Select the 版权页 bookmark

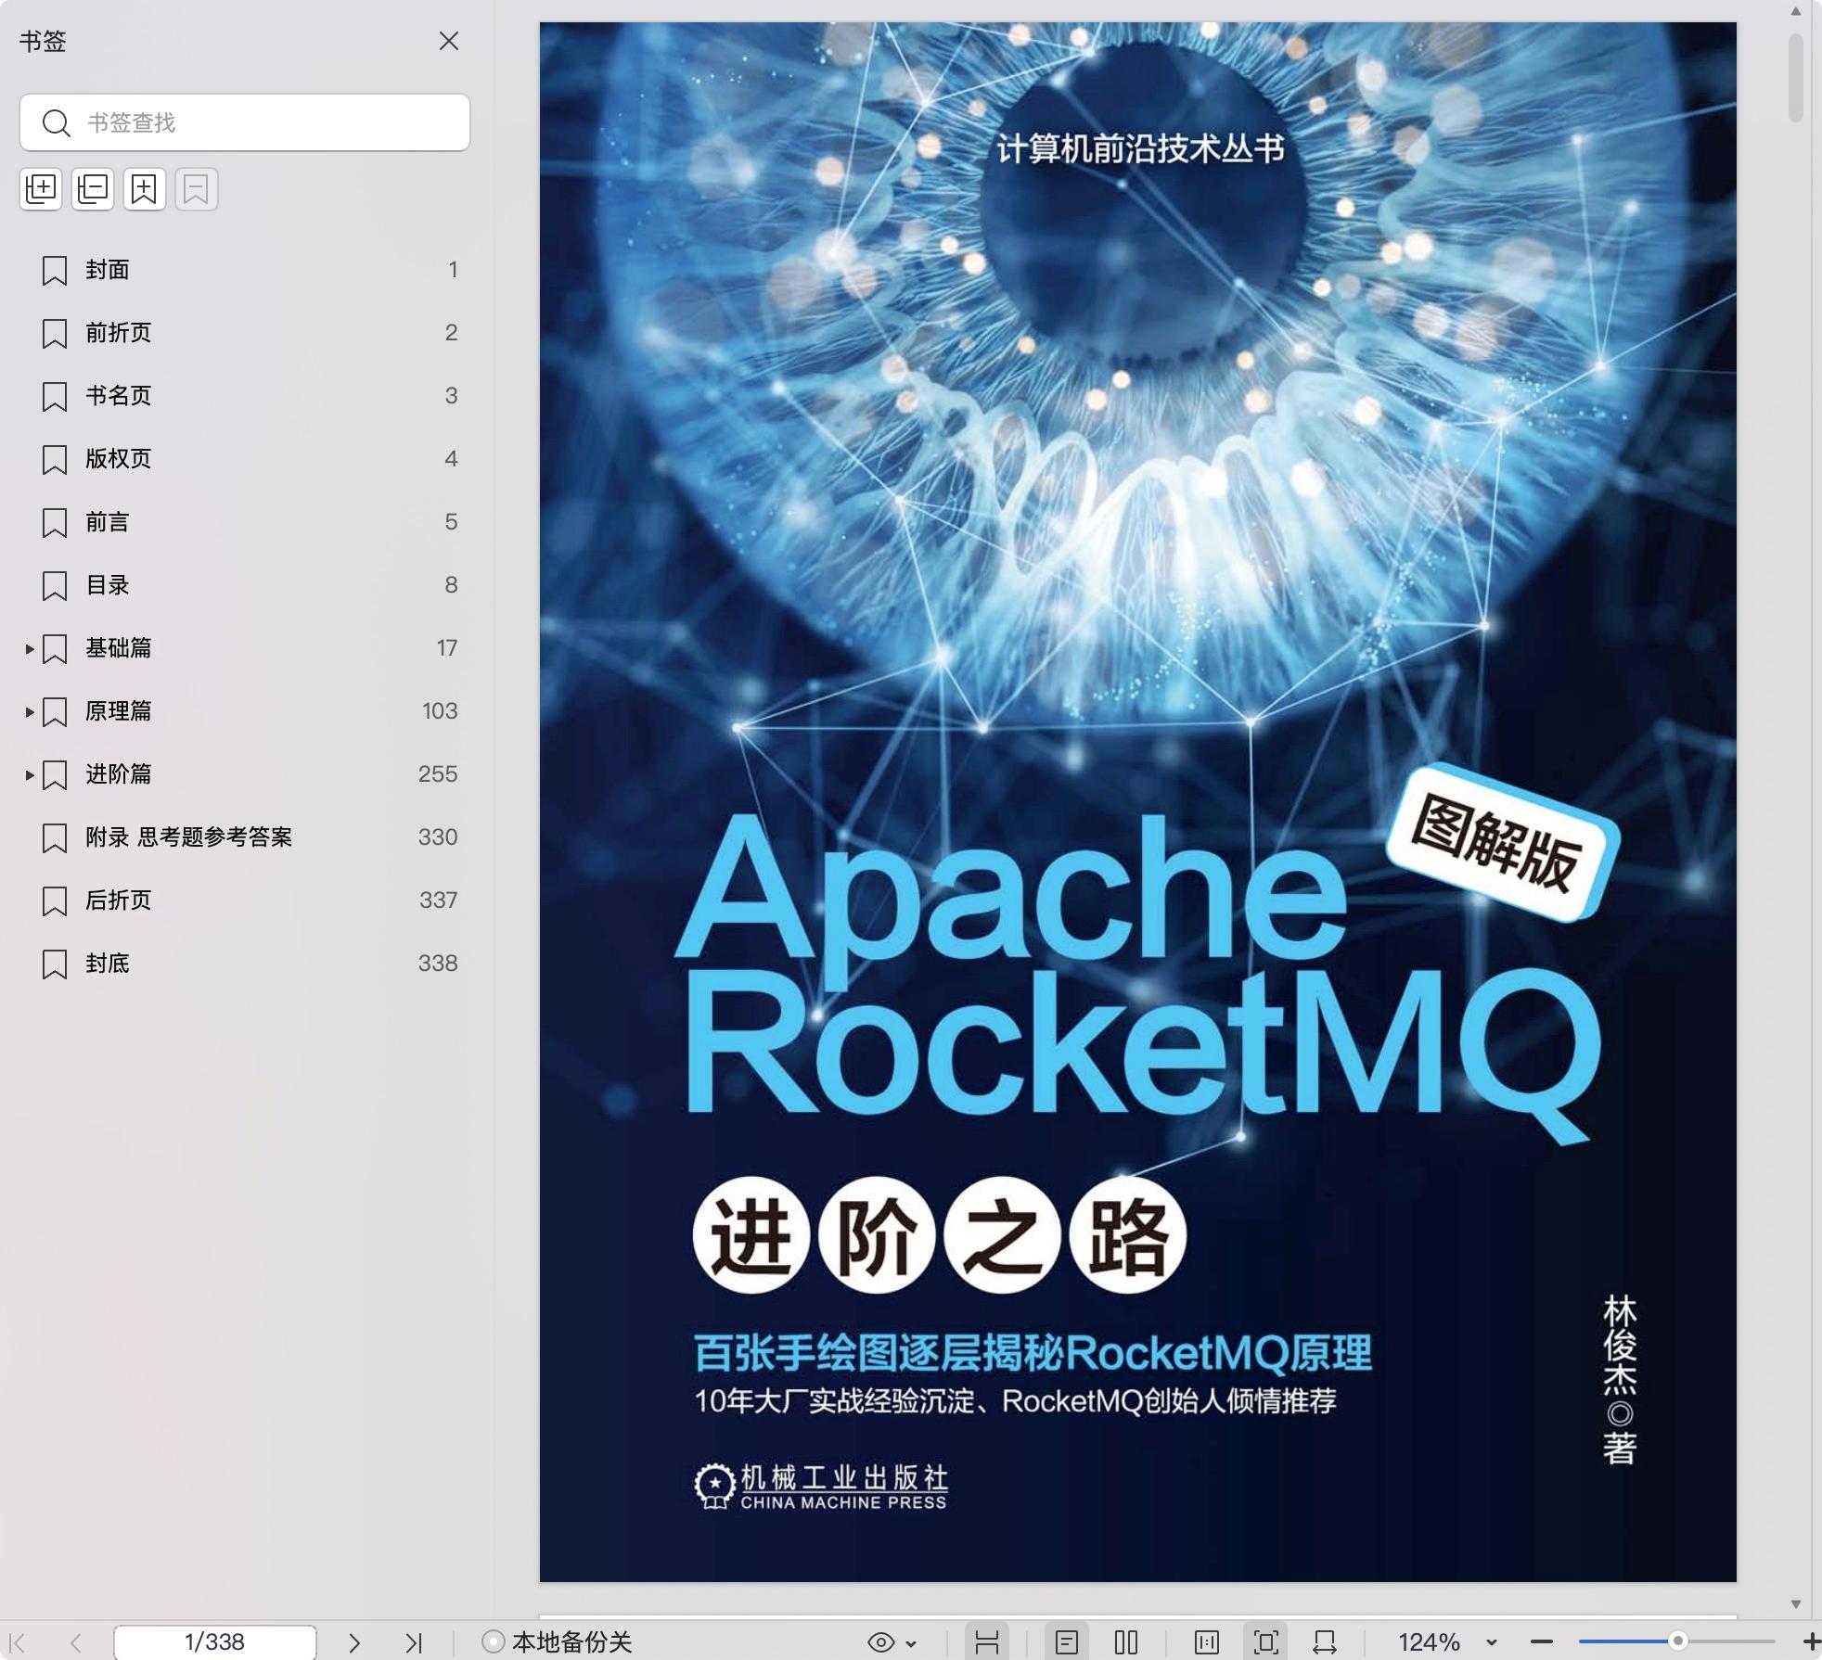[x=245, y=459]
